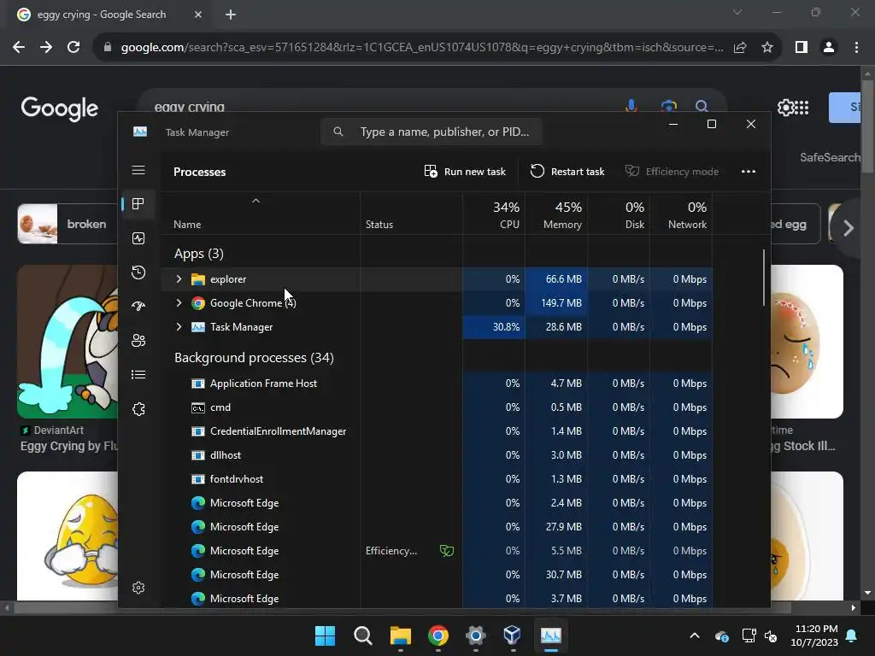Click Run new task
Image resolution: width=875 pixels, height=656 pixels.
pos(465,171)
